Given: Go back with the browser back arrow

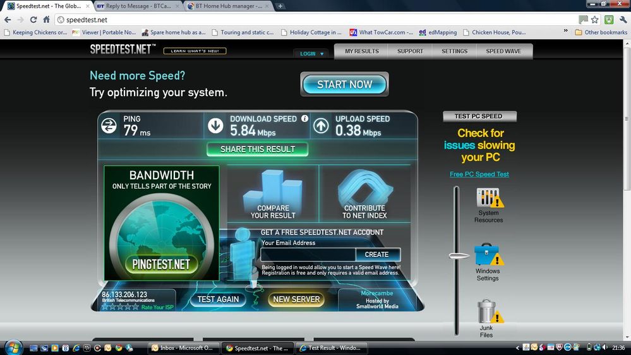Looking at the screenshot, I should (x=8, y=20).
